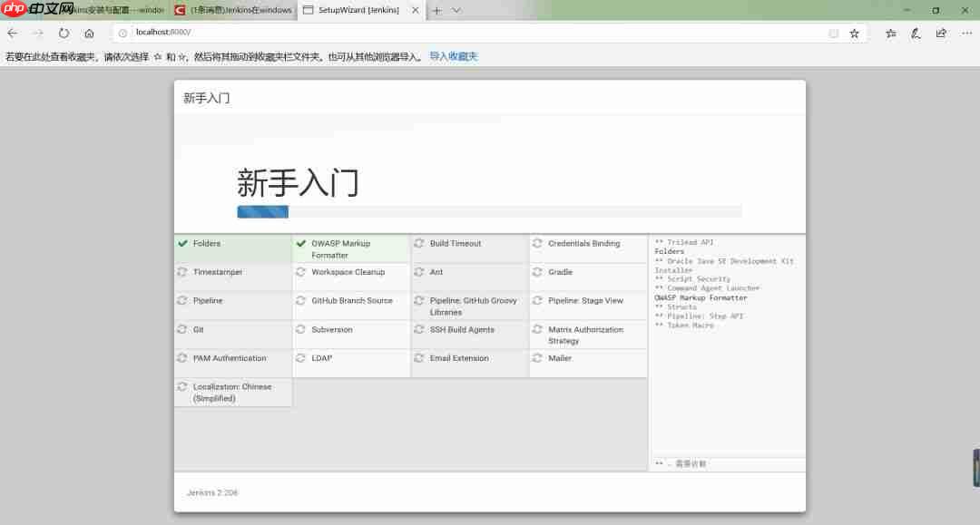Click the home icon in browser toolbar
The width and height of the screenshot is (980, 525).
pyautogui.click(x=89, y=31)
